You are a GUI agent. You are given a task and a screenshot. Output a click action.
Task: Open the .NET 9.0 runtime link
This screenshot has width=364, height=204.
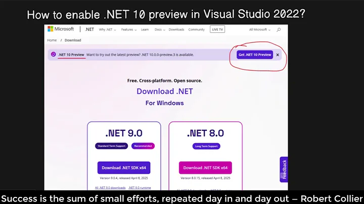pyautogui.click(x=140, y=188)
